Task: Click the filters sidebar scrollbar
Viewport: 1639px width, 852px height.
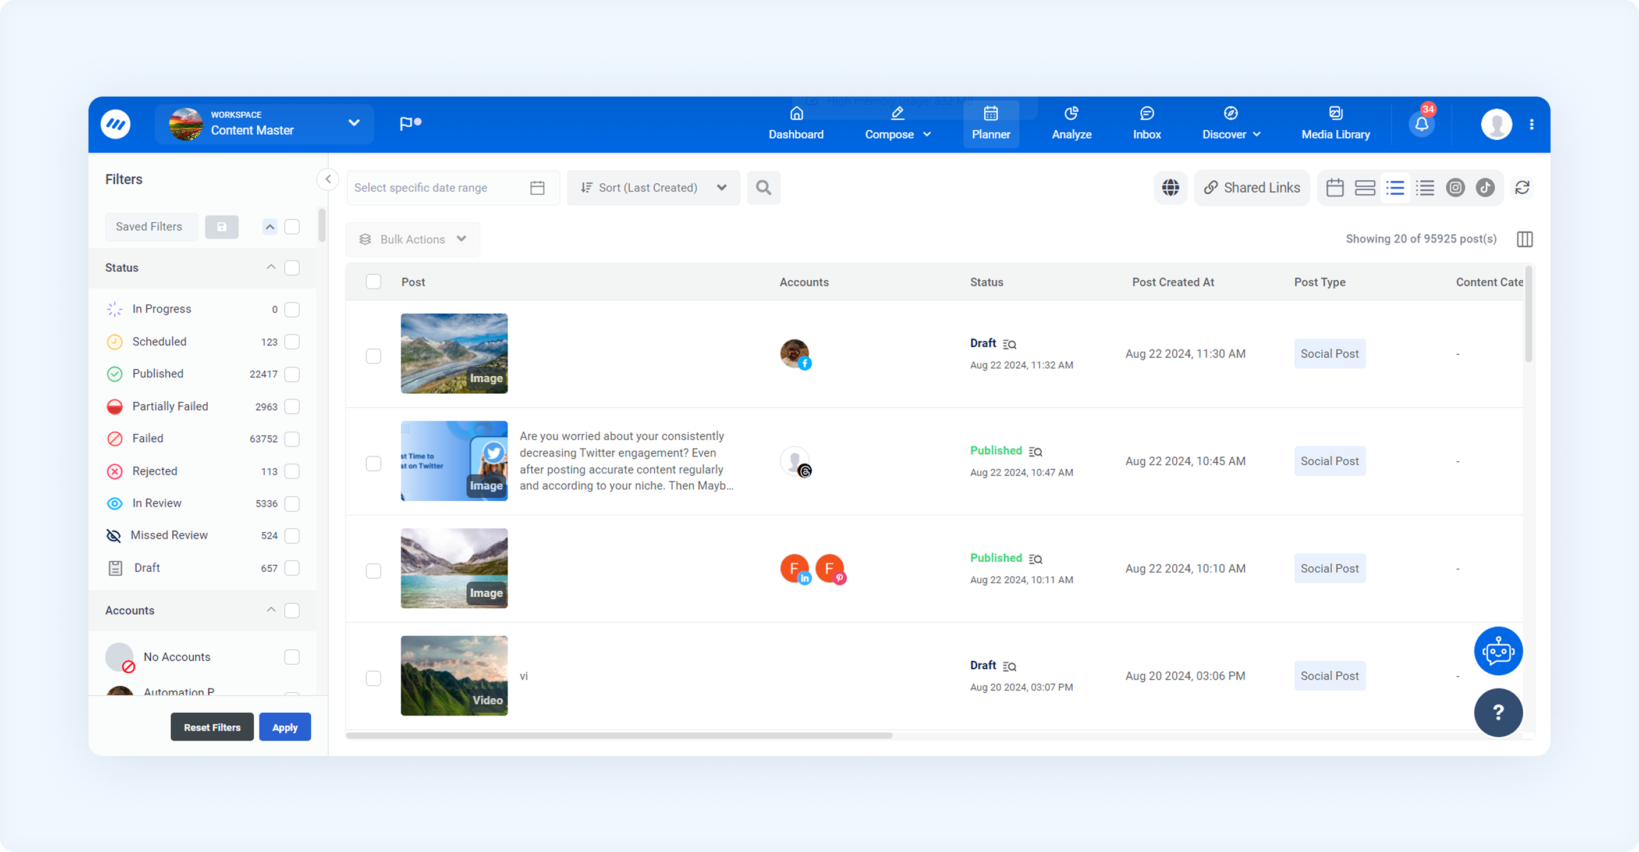Action: (x=322, y=224)
